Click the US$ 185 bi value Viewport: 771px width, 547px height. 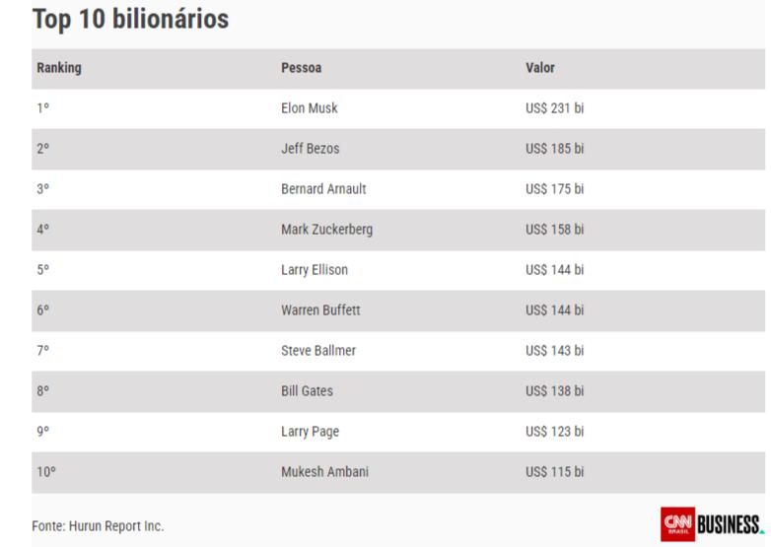(x=555, y=149)
